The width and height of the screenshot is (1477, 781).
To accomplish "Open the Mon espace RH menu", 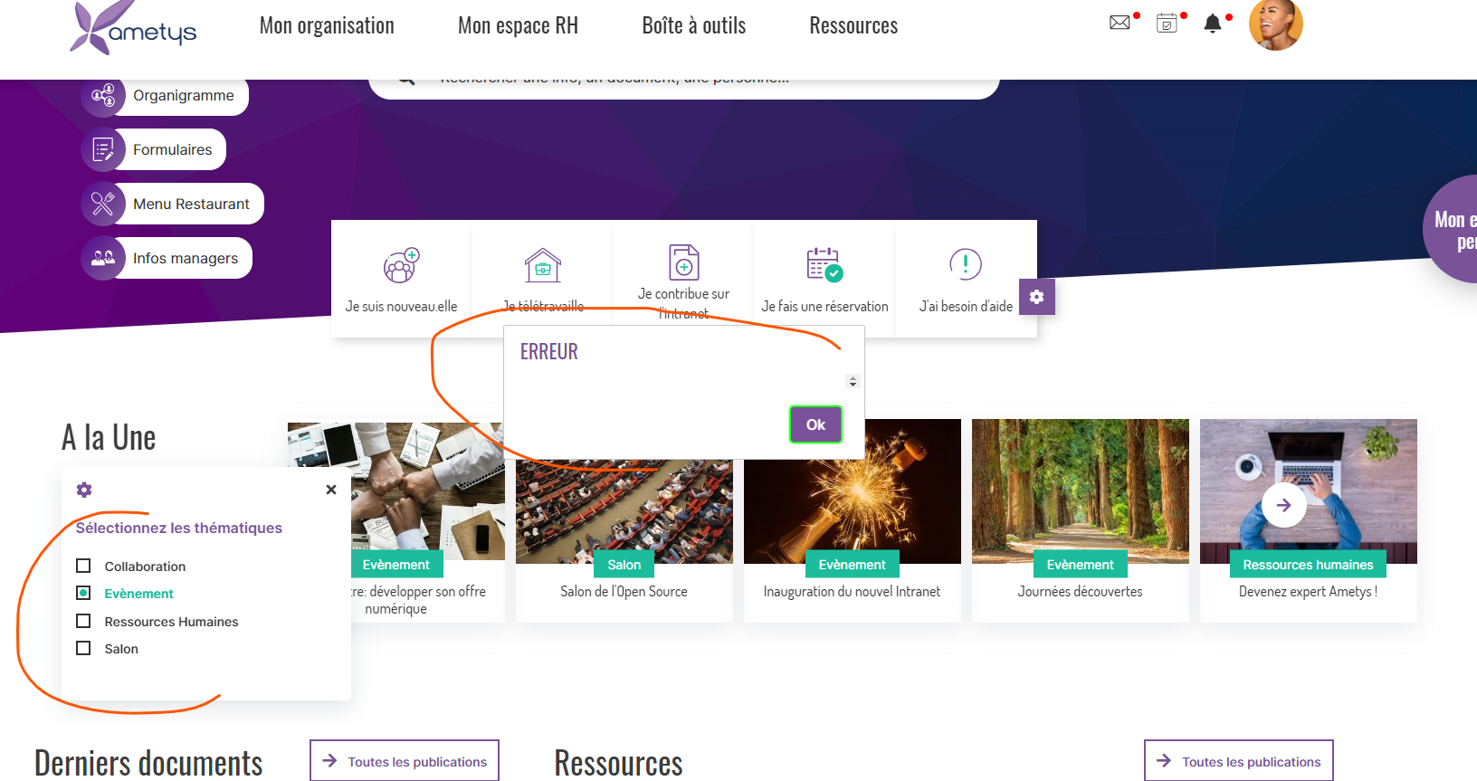I will (x=518, y=25).
